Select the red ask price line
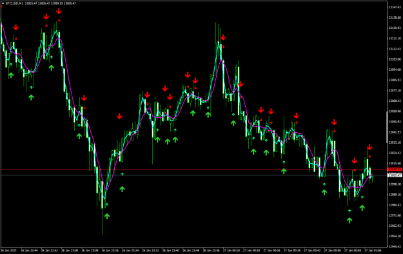Viewport: 403px width, 254px height. coord(194,169)
